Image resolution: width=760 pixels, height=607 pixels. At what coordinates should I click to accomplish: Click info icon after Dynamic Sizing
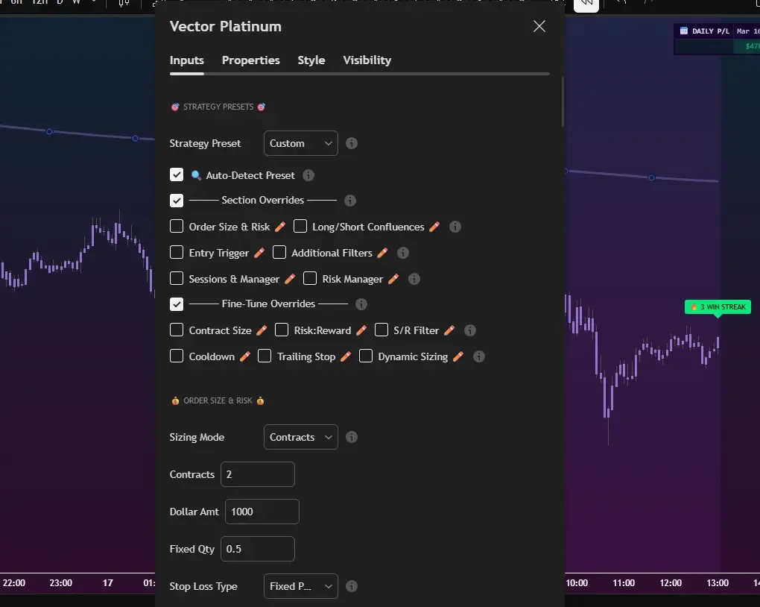coord(479,356)
